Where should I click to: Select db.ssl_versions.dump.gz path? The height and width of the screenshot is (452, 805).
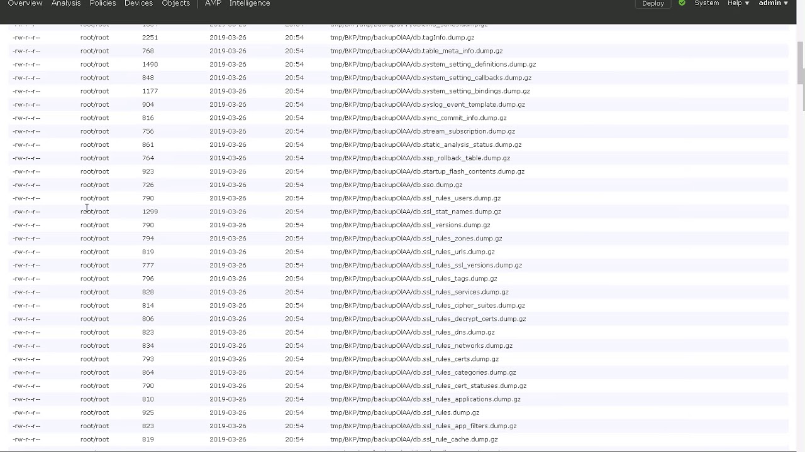coord(410,225)
